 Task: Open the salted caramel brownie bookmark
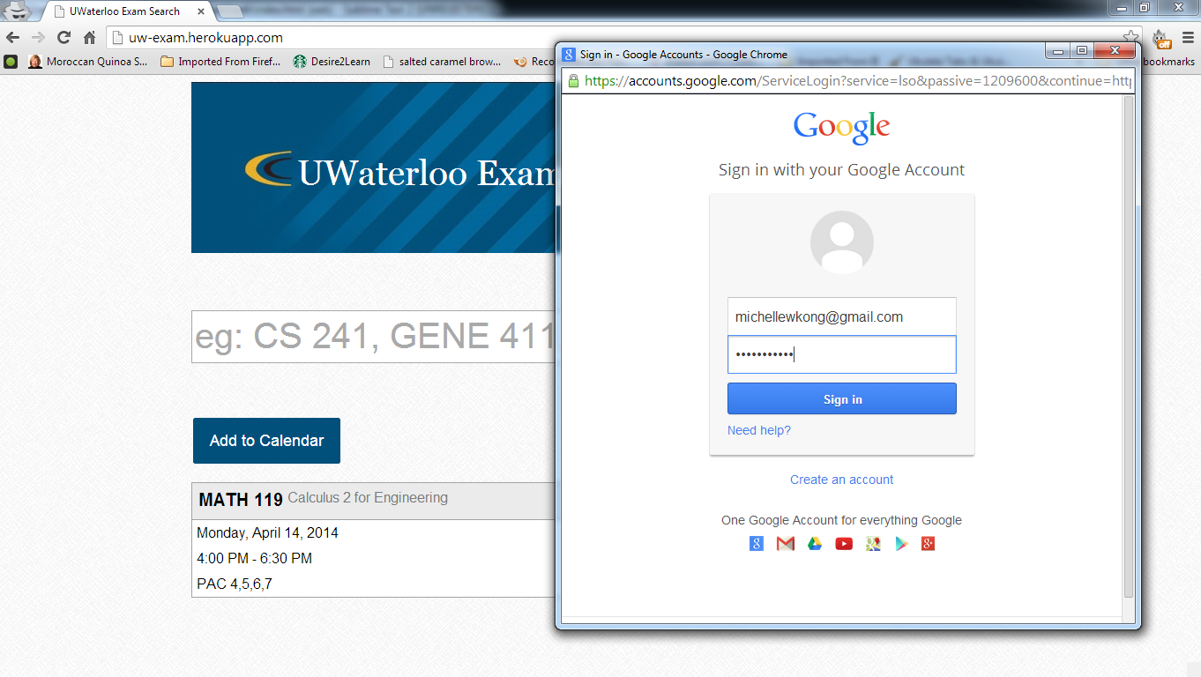442,62
